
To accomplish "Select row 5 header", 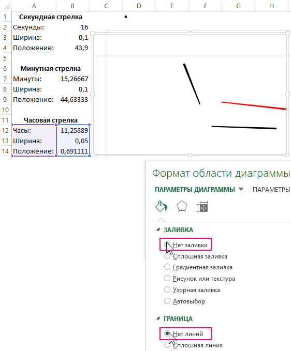I will pos(6,58).
